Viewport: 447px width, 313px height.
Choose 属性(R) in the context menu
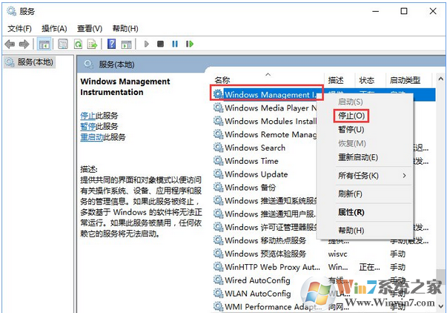coord(351,212)
